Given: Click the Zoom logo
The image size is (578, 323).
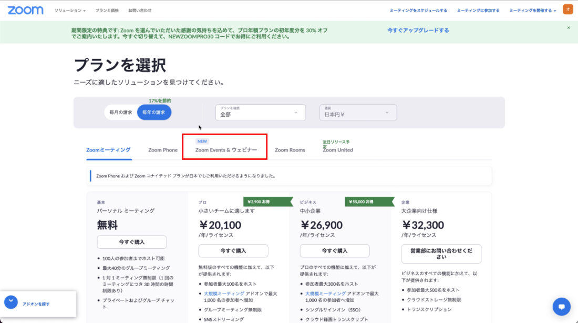Looking at the screenshot, I should pos(25,11).
